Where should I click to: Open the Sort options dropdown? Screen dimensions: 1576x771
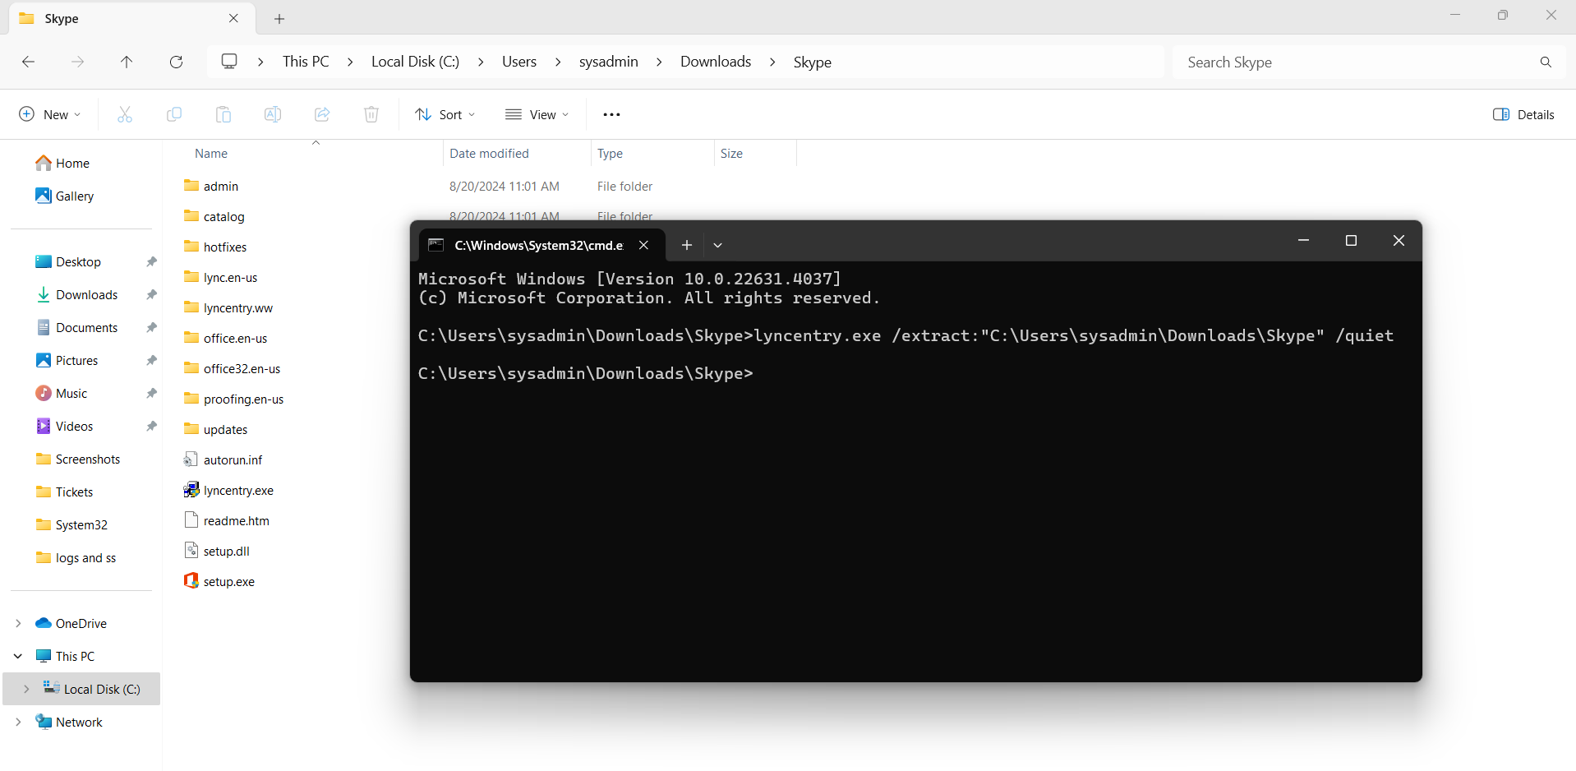point(445,114)
